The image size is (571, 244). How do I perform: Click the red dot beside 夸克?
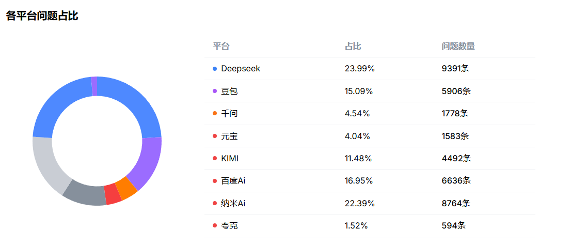pos(215,226)
